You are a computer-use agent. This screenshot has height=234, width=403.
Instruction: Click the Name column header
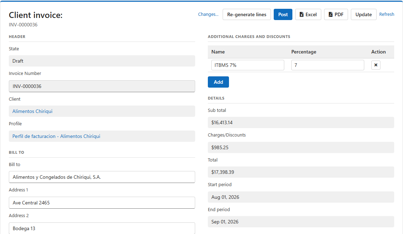pyautogui.click(x=218, y=52)
